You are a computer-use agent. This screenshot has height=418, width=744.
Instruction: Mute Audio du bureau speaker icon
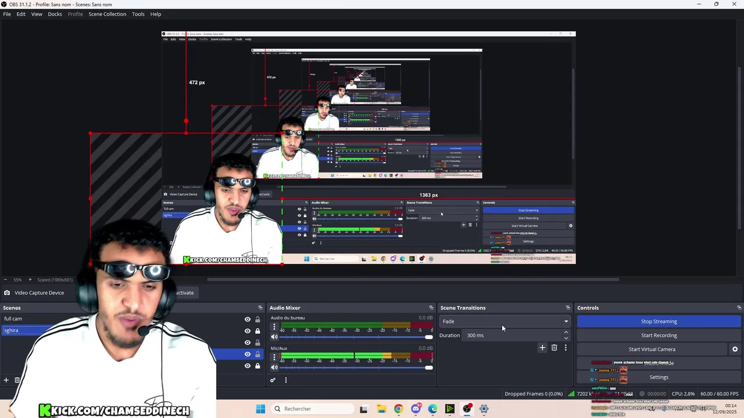coord(274,337)
